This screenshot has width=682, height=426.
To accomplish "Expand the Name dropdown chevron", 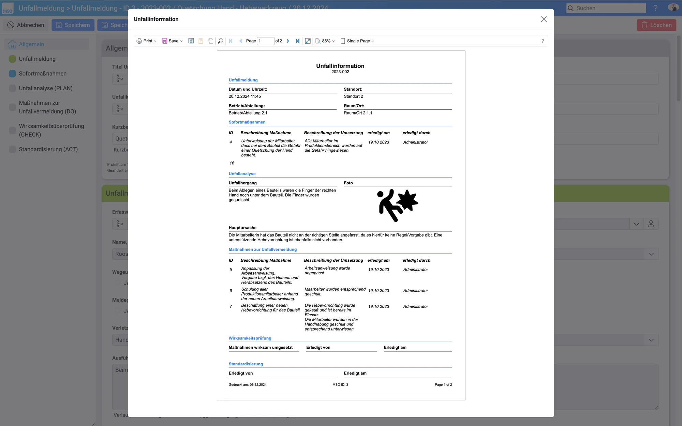I will pyautogui.click(x=651, y=254).
